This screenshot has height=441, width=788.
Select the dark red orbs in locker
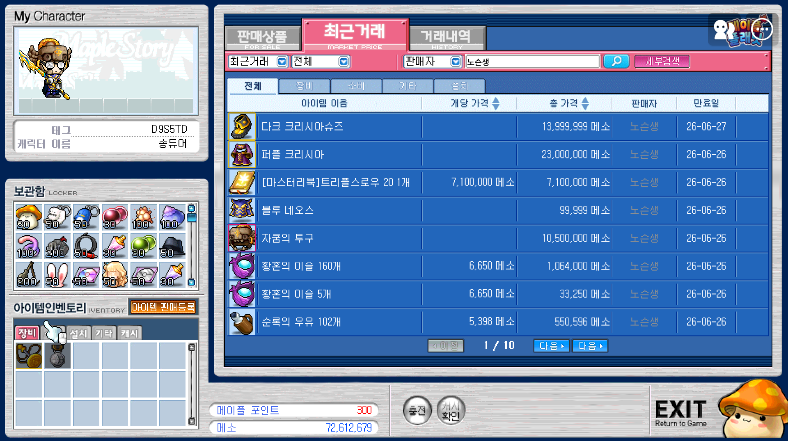click(x=115, y=217)
